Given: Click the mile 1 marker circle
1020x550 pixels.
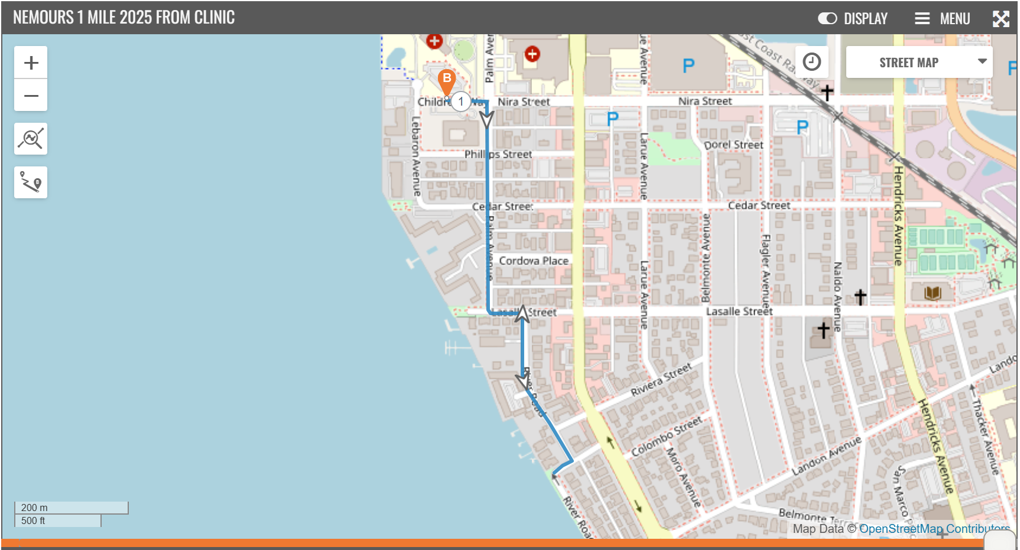Looking at the screenshot, I should coord(461,102).
